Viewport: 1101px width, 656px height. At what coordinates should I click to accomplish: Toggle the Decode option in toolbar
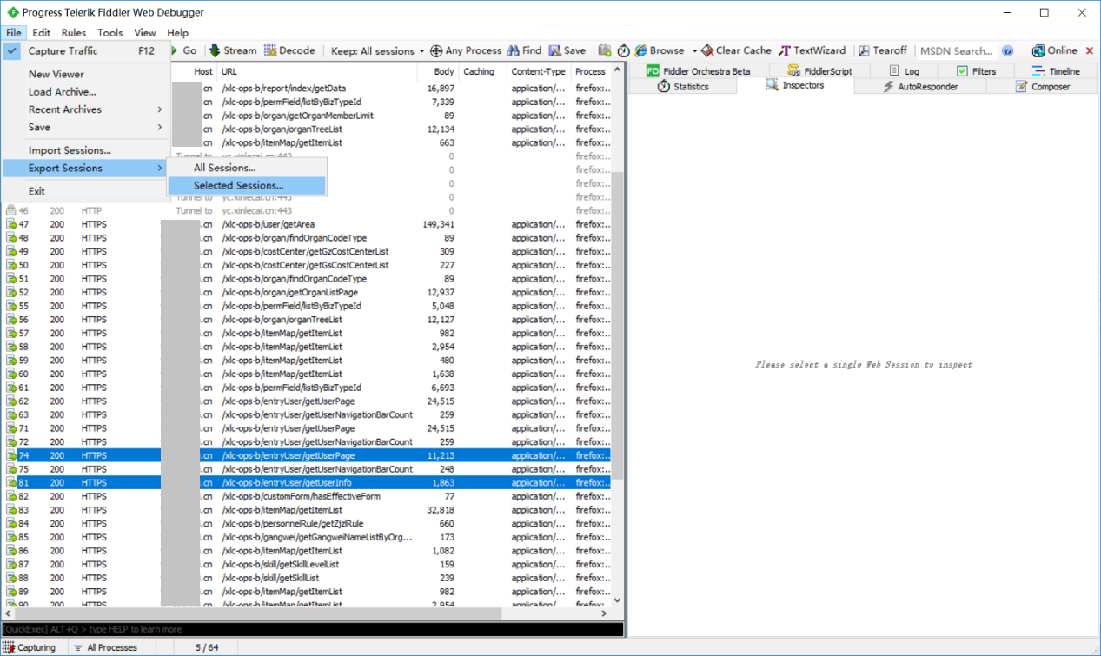[289, 51]
